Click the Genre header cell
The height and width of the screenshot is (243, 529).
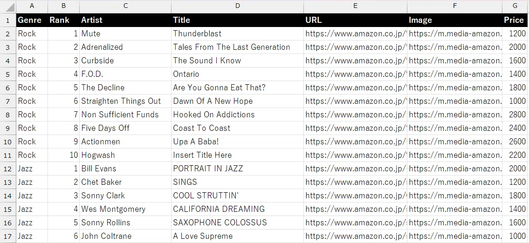point(32,20)
